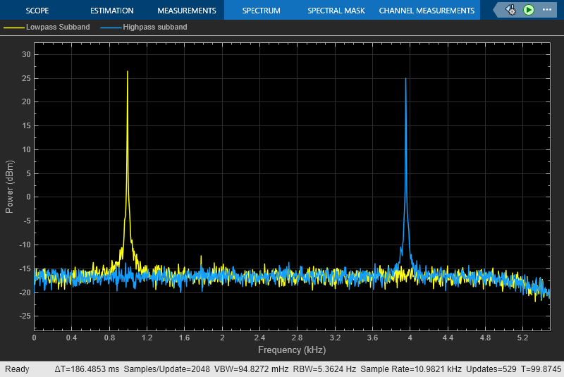Open the three-dots more options menu

click(547, 10)
